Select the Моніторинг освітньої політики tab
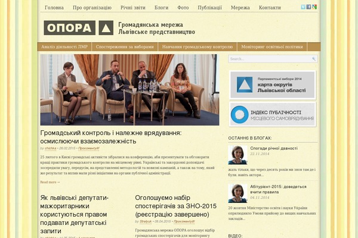The width and height of the screenshot is (358, 238). [x=272, y=46]
